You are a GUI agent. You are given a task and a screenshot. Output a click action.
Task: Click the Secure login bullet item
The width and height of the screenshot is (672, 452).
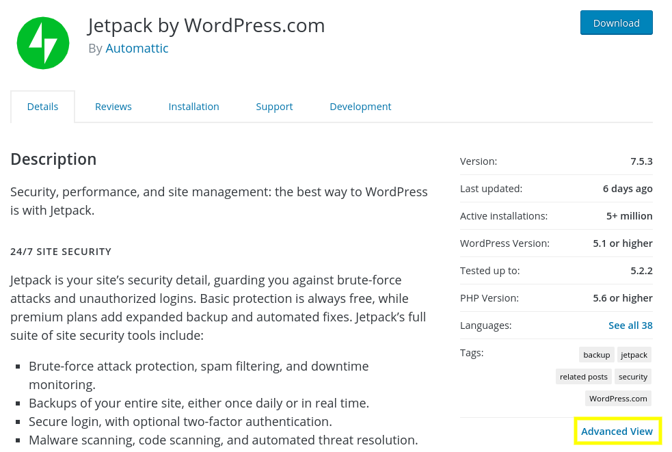pyautogui.click(x=180, y=421)
